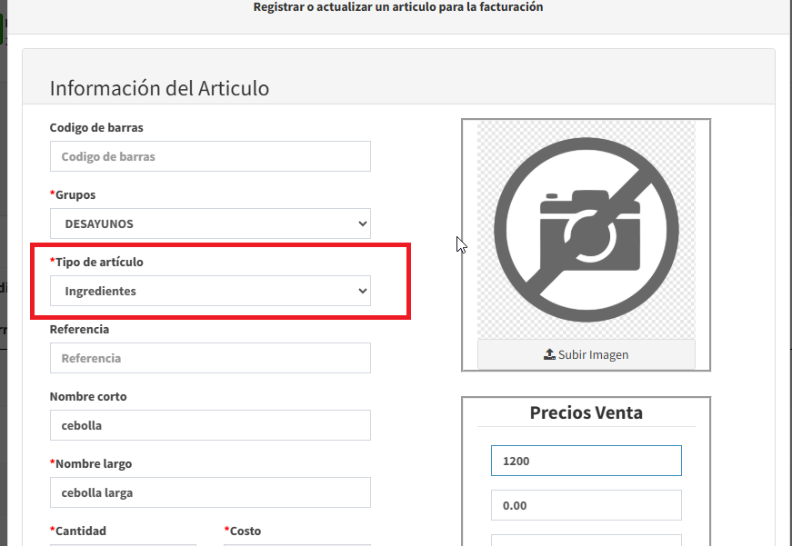
Task: Click the Costo field label
Action: coord(245,531)
